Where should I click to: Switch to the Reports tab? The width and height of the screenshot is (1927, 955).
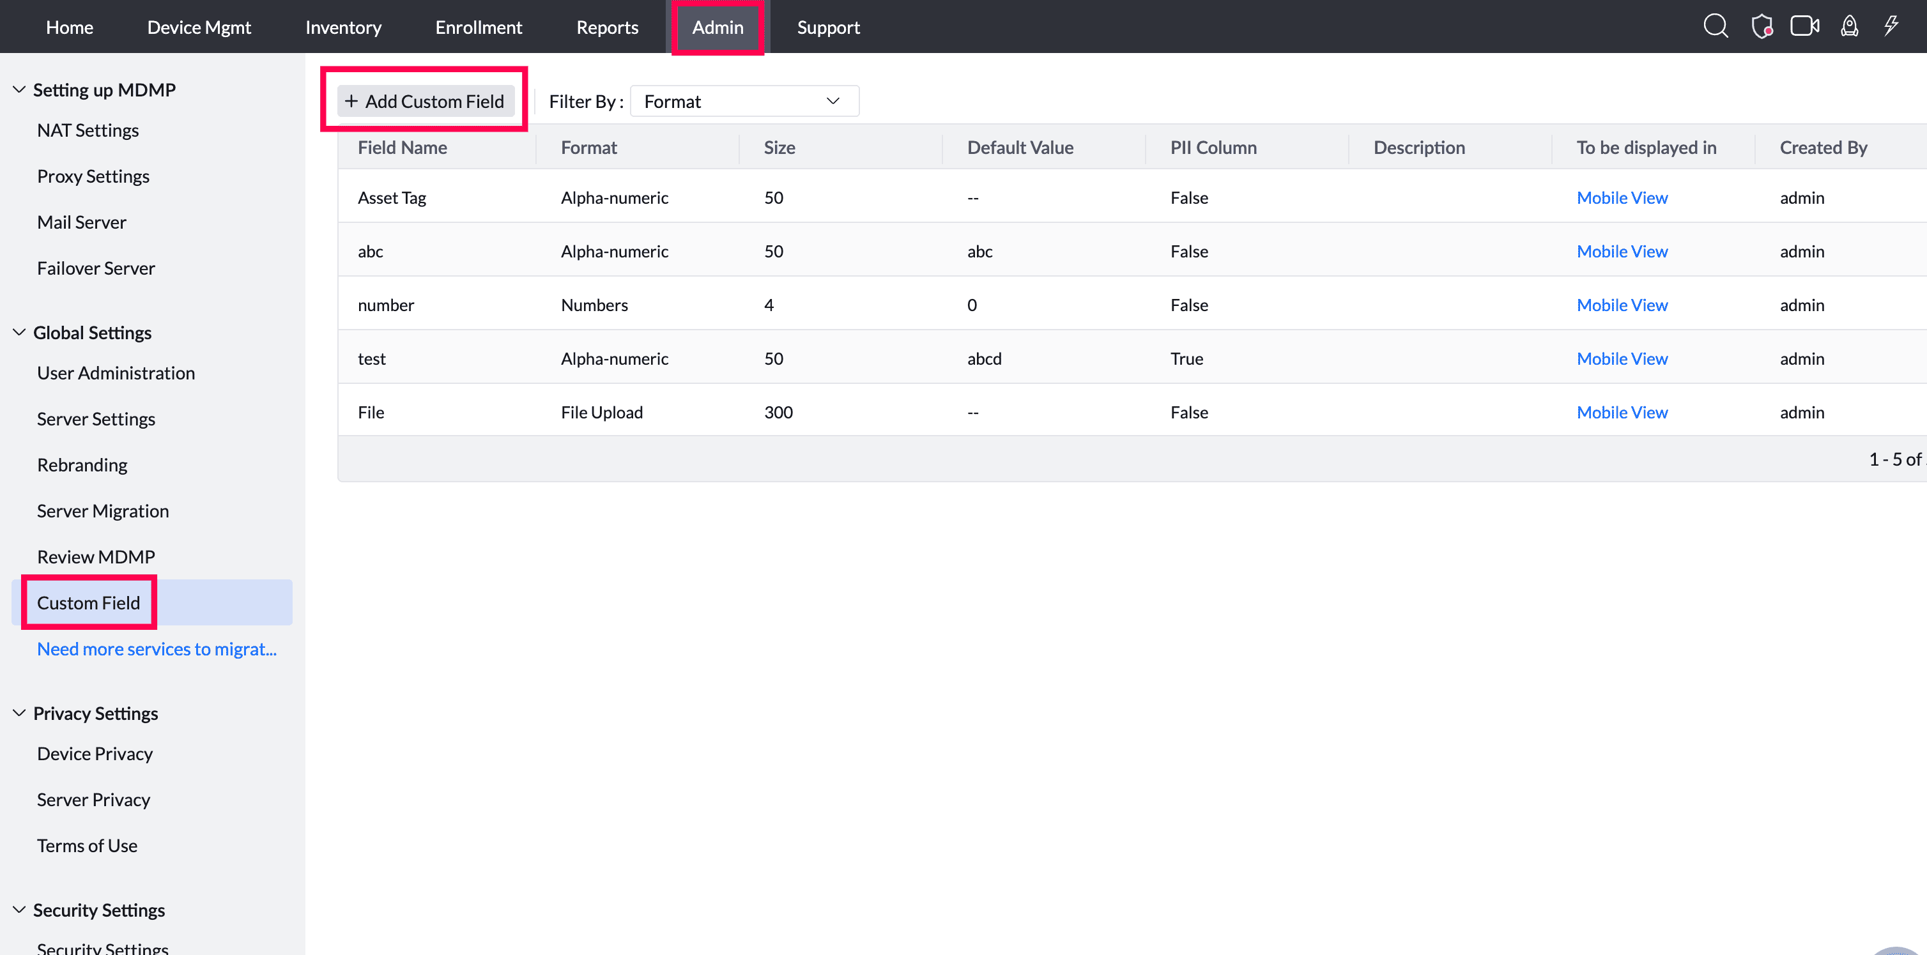[608, 27]
